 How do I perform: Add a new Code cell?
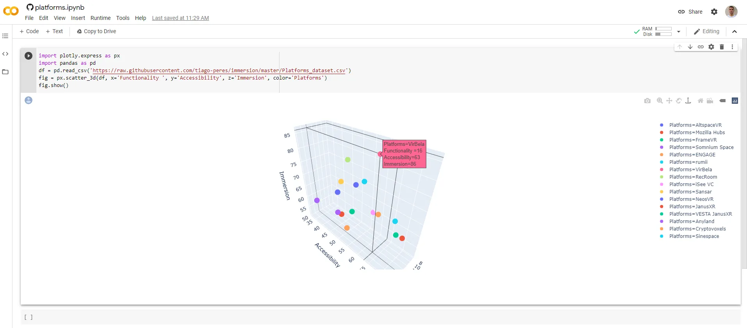pos(29,32)
